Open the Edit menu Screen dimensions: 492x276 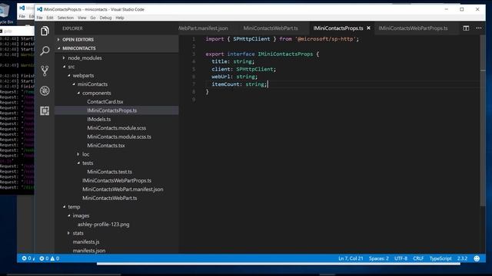coord(50,18)
